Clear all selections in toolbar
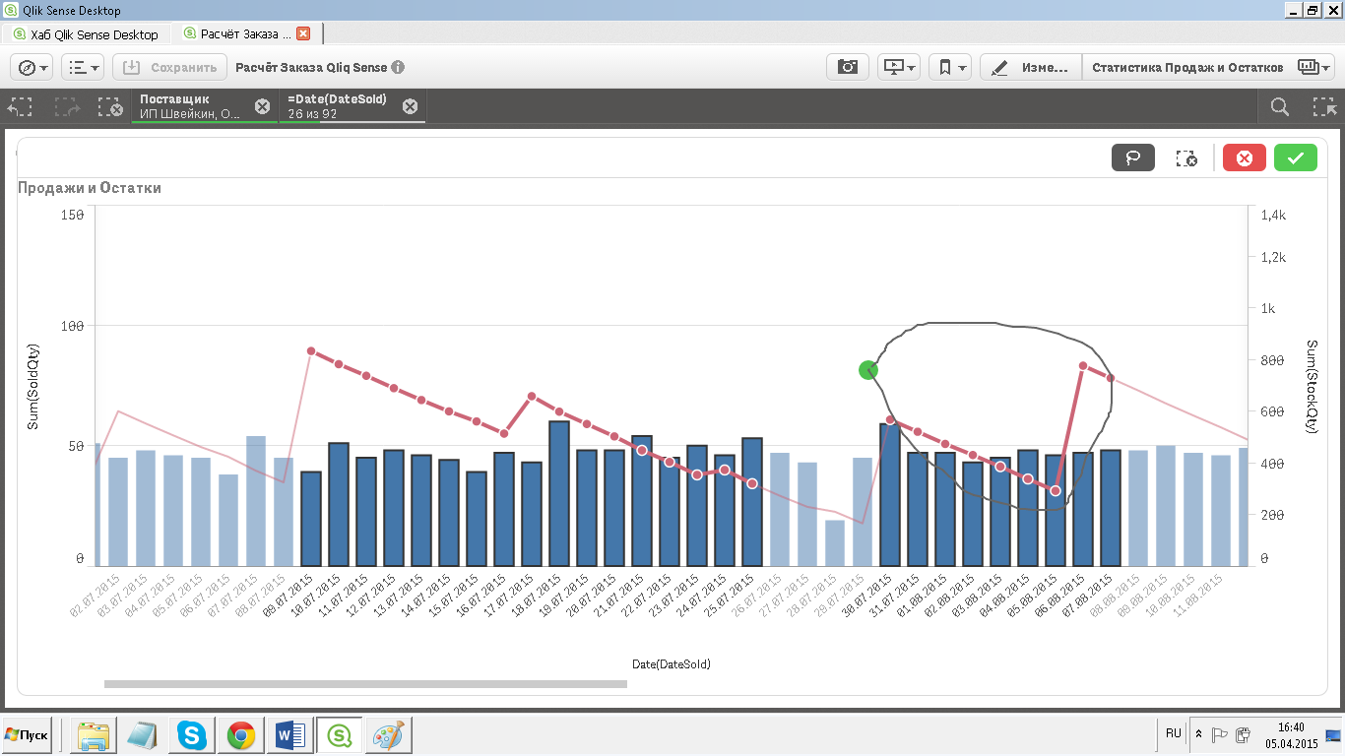This screenshot has height=756, width=1345. pyautogui.click(x=110, y=106)
